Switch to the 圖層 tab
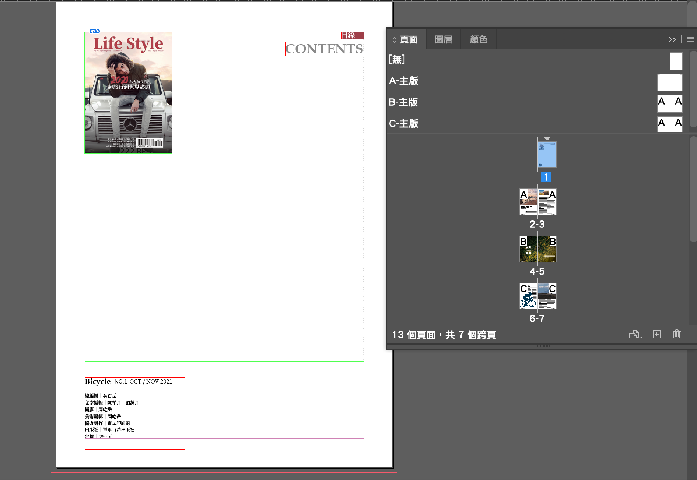Screen dimensions: 697x480 click(443, 40)
